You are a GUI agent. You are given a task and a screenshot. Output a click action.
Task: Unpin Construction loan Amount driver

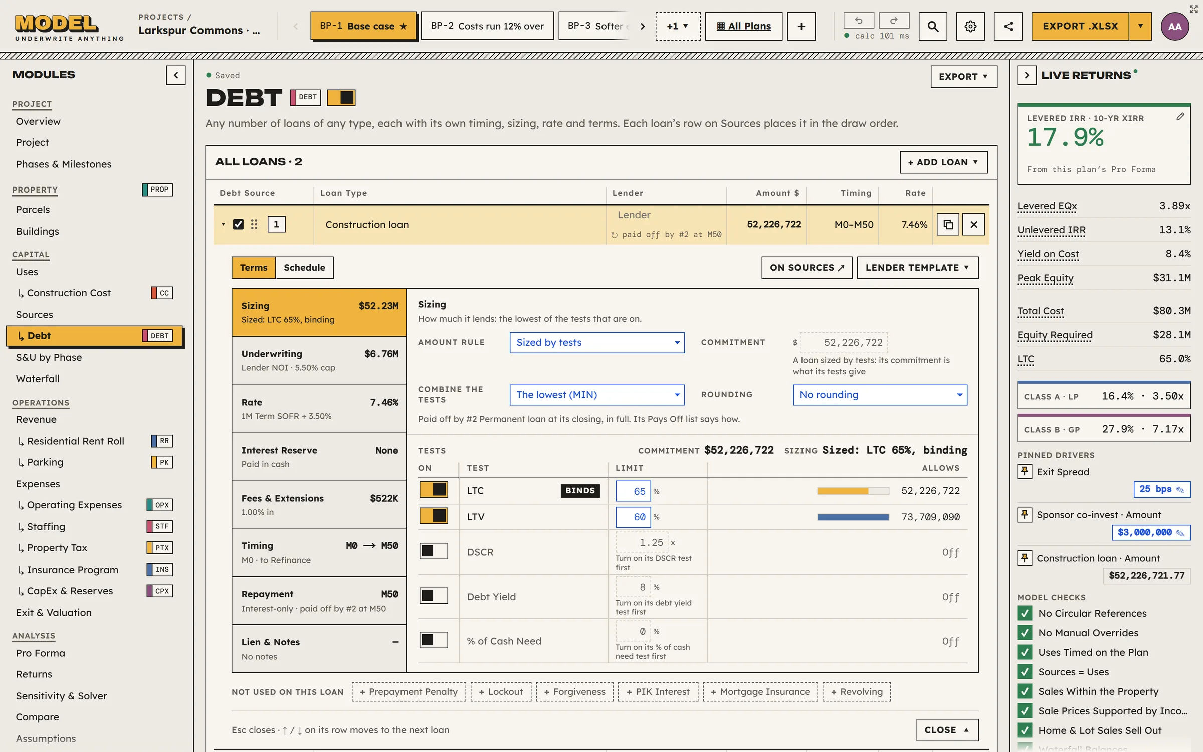click(1025, 558)
